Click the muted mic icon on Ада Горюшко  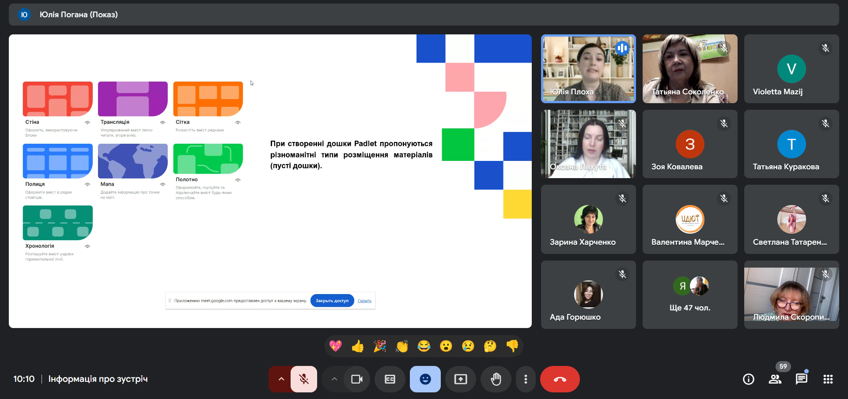622,274
